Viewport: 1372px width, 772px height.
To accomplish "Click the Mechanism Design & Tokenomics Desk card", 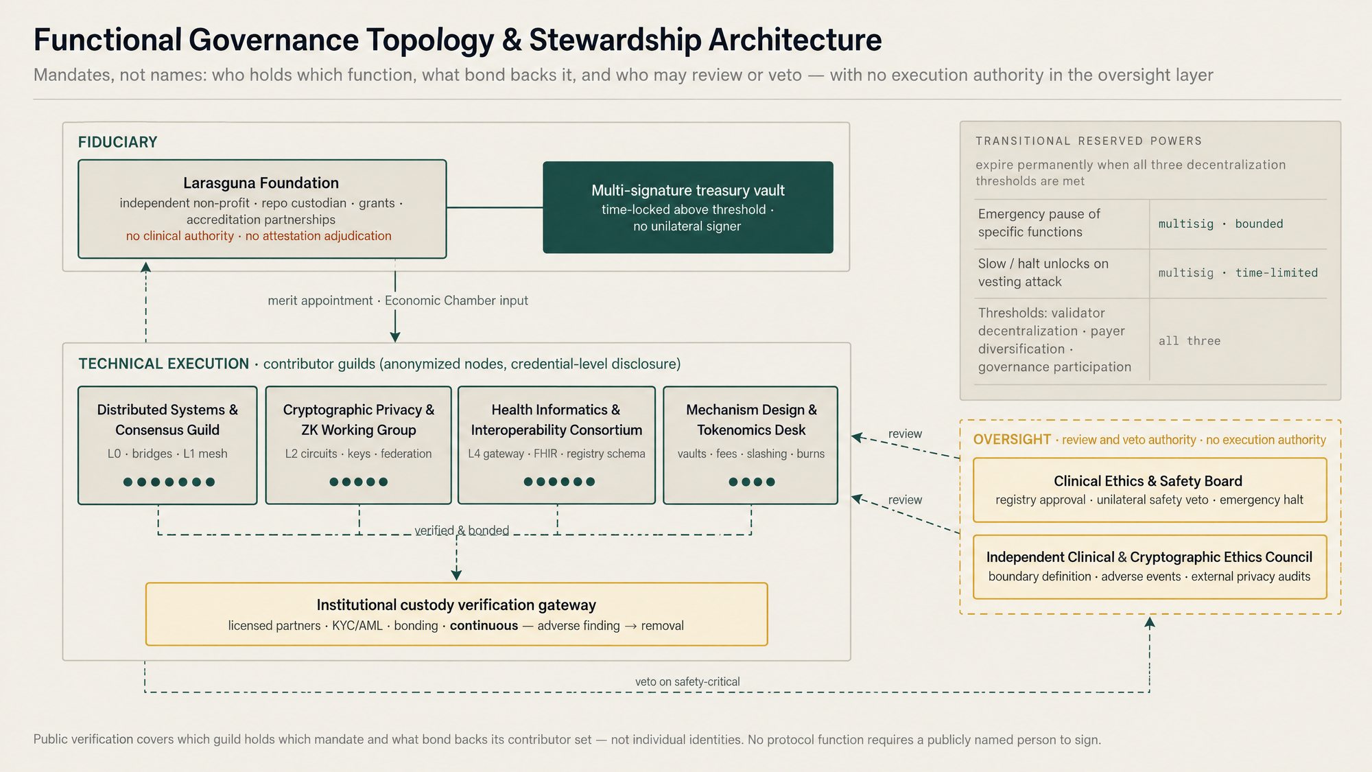I will coord(750,445).
